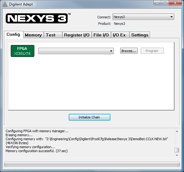
Task: Maximize the Digilent Adept window
Action: coord(165,3)
